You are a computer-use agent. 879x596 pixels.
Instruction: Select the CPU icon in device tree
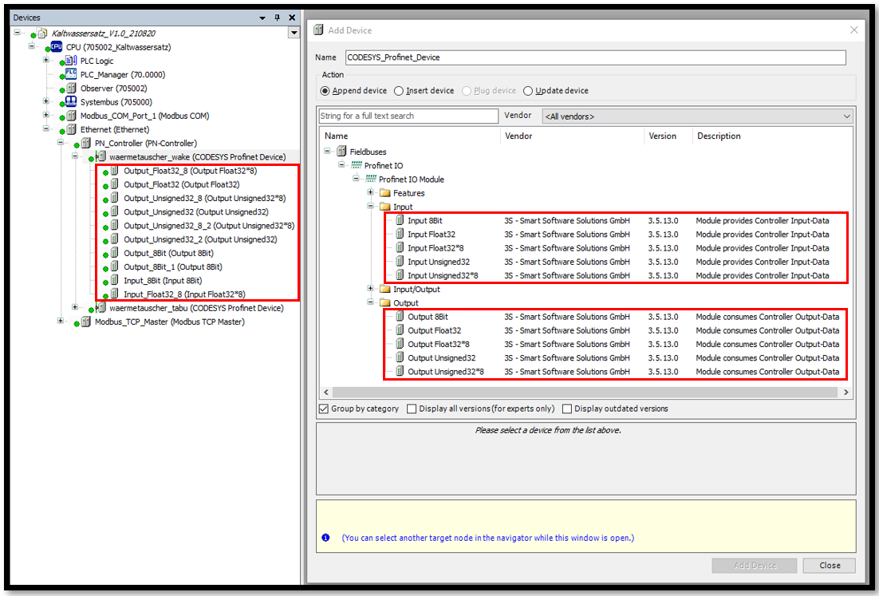pyautogui.click(x=57, y=47)
